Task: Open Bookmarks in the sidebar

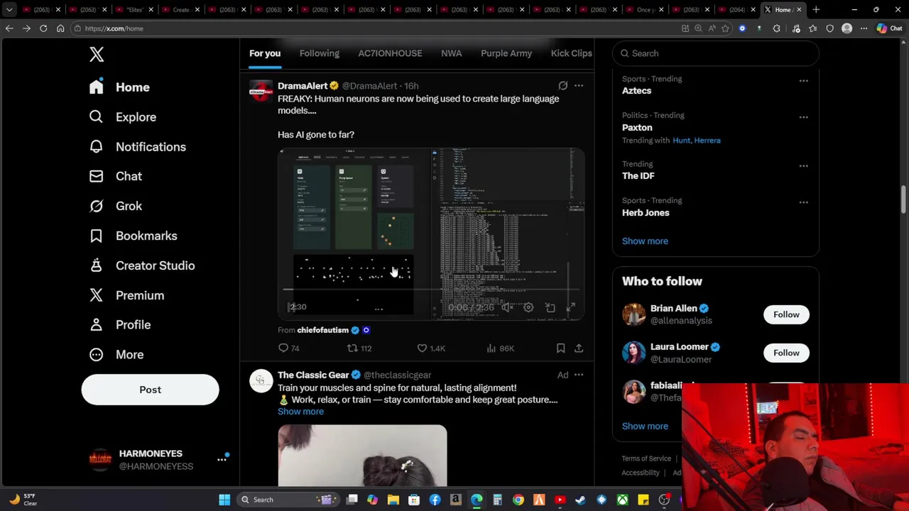Action: (x=133, y=236)
